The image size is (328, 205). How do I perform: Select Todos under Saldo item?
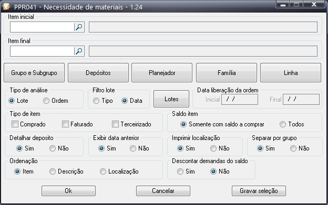[283, 124]
